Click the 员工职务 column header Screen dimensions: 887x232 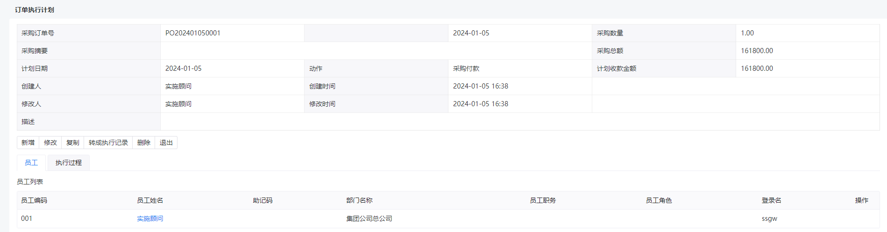click(543, 200)
